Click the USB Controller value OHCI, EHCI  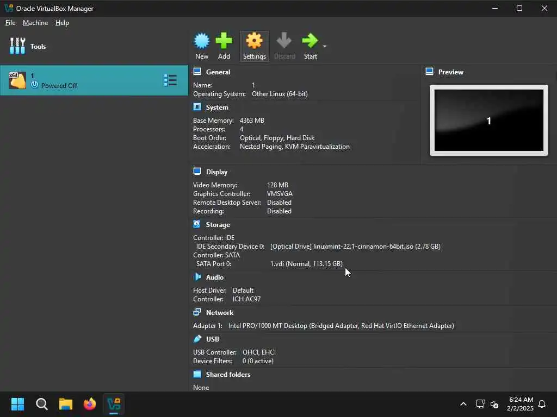pos(259,352)
